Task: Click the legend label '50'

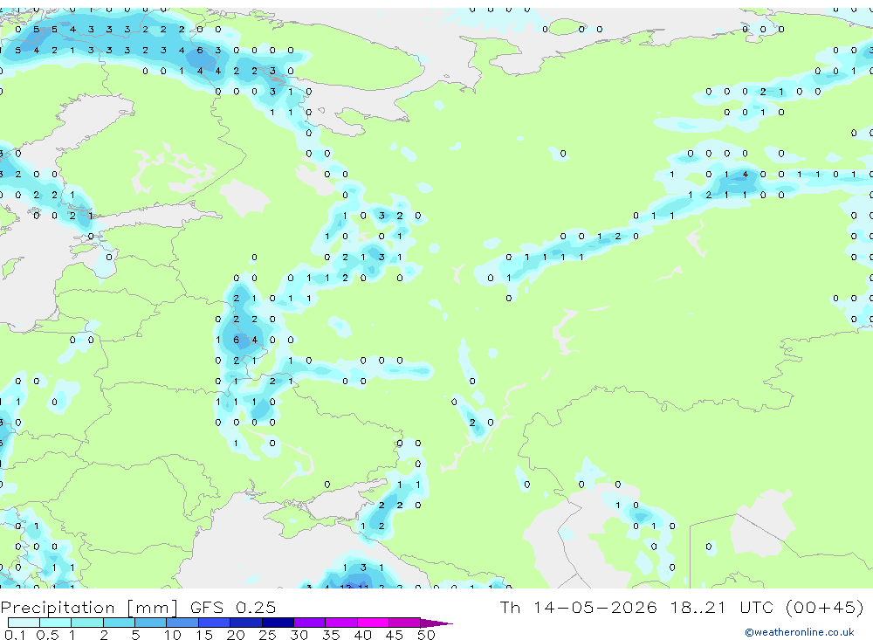Action: coord(426,635)
